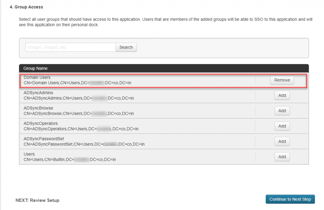Click the CN=Domain Users distinguished name
This screenshot has width=324, height=210.
click(x=77, y=83)
